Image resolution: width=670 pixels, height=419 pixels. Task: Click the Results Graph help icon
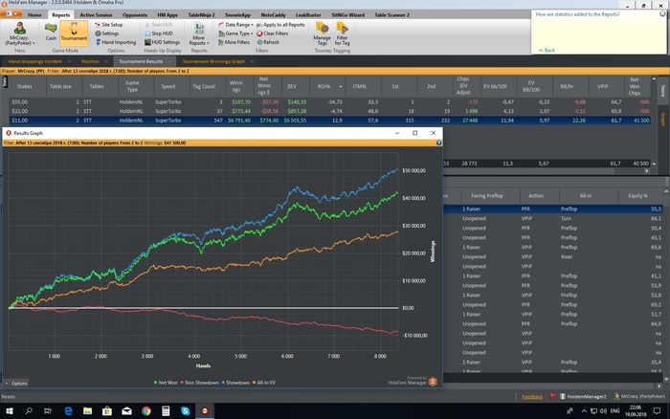pyautogui.click(x=438, y=143)
